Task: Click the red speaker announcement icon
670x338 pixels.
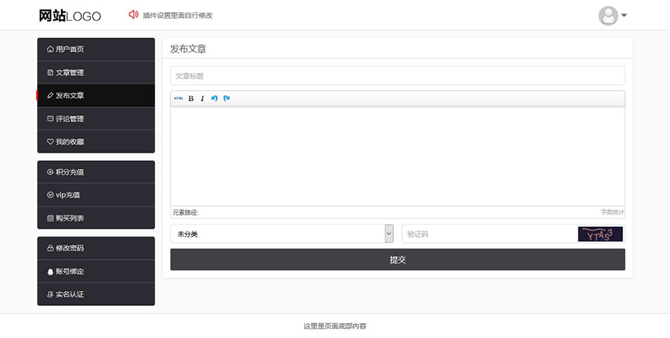Action: pyautogui.click(x=133, y=15)
